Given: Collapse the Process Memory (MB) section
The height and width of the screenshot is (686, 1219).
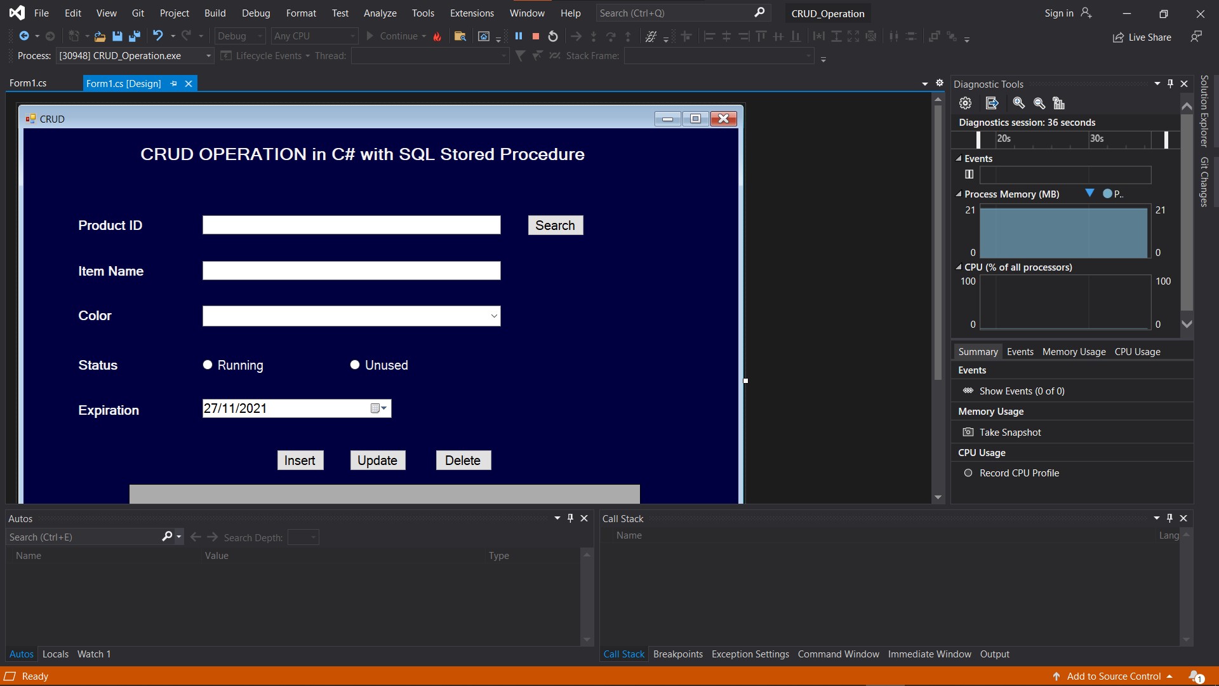Looking at the screenshot, I should (x=958, y=194).
